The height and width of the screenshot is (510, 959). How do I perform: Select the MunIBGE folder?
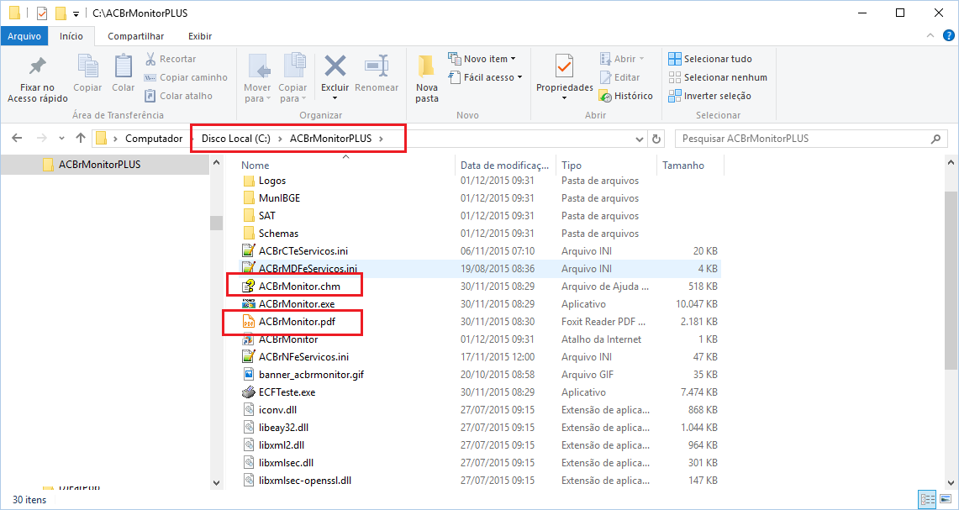280,198
